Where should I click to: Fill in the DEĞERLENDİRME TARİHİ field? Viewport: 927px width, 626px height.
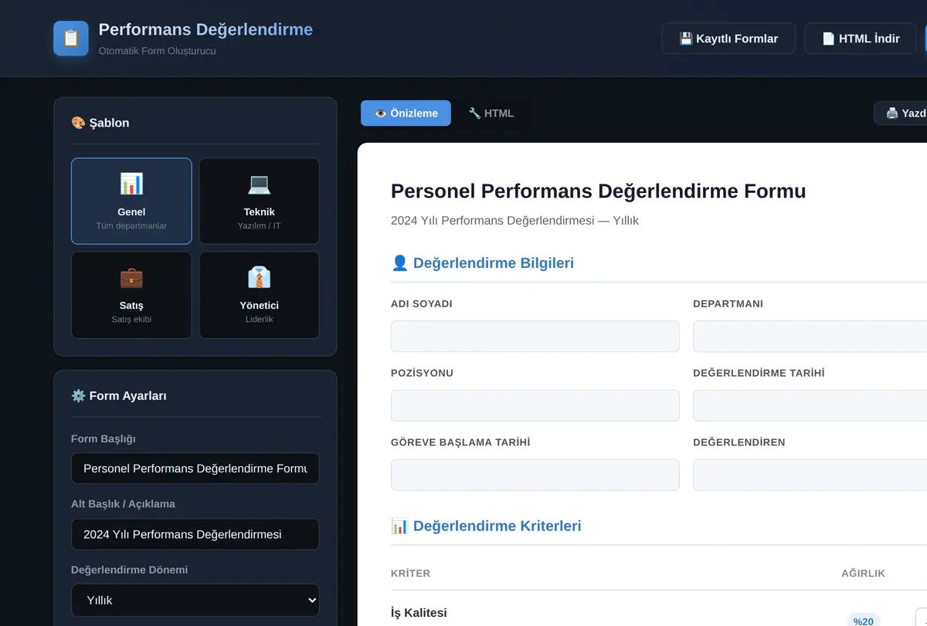coord(810,406)
